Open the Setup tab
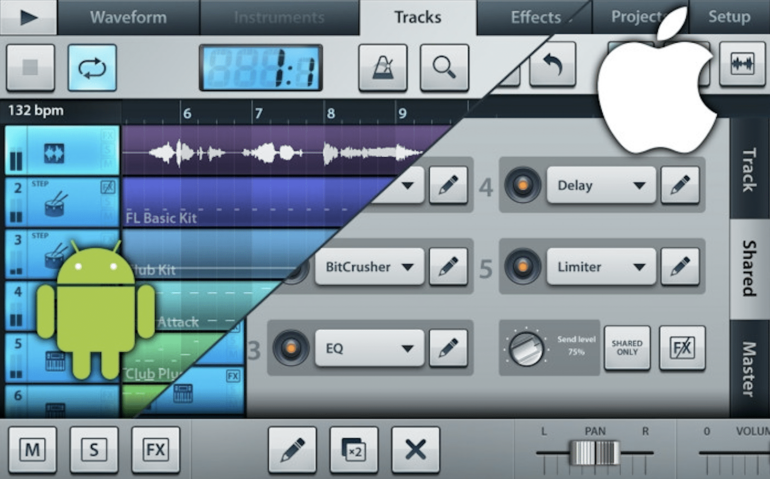The width and height of the screenshot is (770, 479). click(729, 17)
